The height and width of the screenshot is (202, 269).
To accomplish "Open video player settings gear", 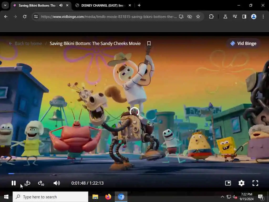I will 241,183.
